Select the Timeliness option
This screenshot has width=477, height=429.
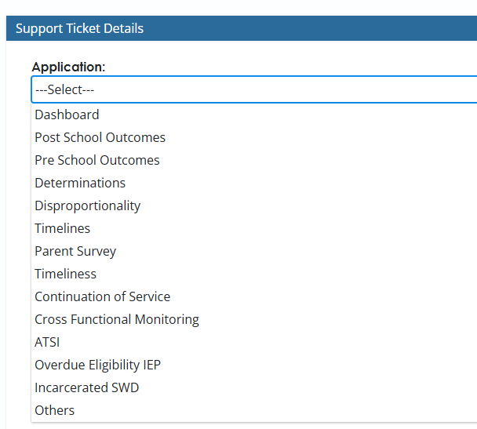coord(65,274)
